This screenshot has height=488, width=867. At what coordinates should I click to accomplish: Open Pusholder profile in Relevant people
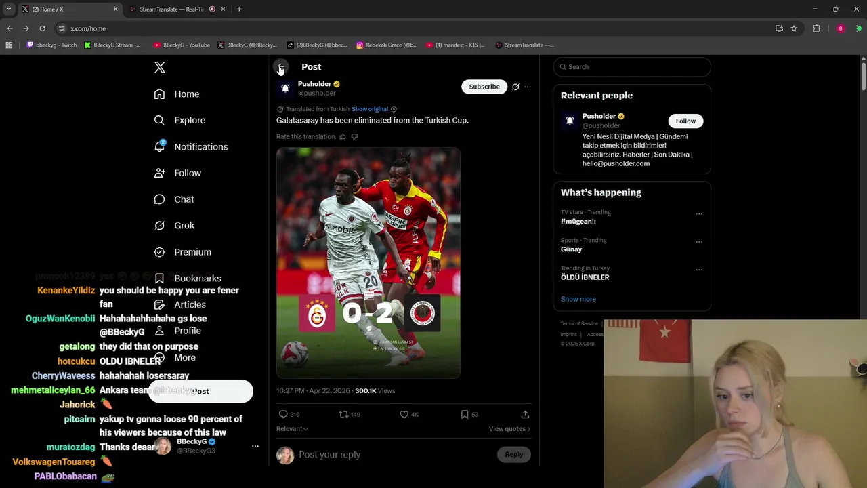coord(599,117)
